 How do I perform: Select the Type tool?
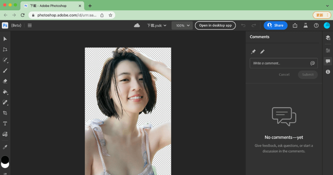pyautogui.click(x=5, y=124)
